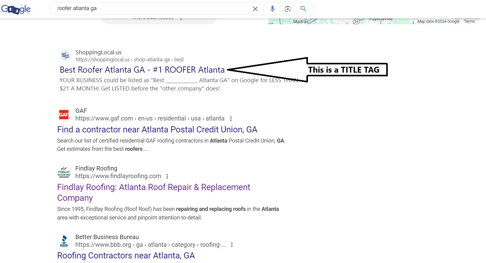
Task: Open search by image (Lens) icon
Action: pos(288,9)
